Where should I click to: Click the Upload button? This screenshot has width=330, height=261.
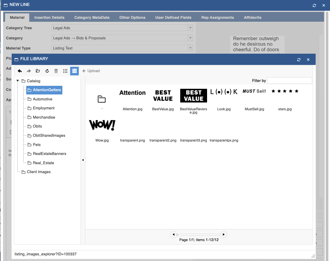[91, 71]
